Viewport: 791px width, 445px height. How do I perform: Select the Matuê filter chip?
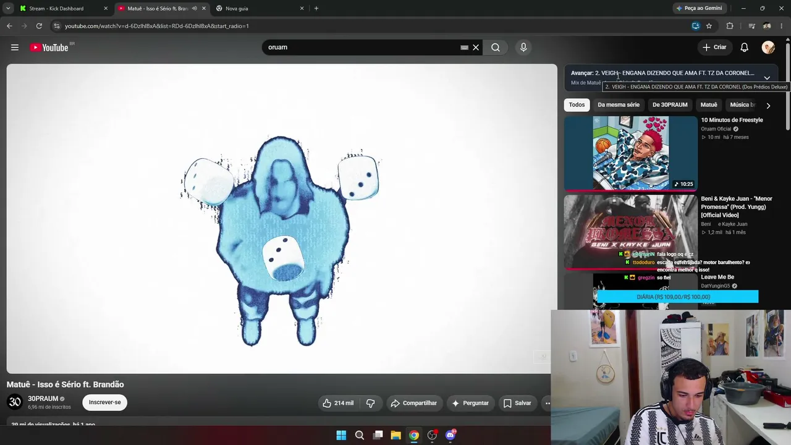coord(709,105)
